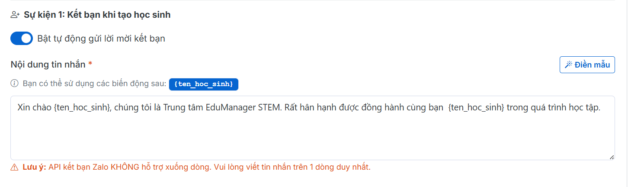Click the blue {ten_hoc_sinh} variable badge
This screenshot has width=628, height=187.
tap(204, 84)
